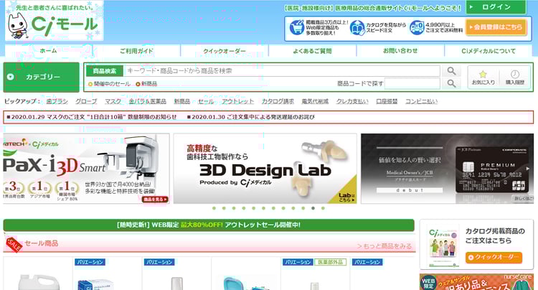Open 2020.01.29 マスクのご注文 notice

pyautogui.click(x=92, y=117)
